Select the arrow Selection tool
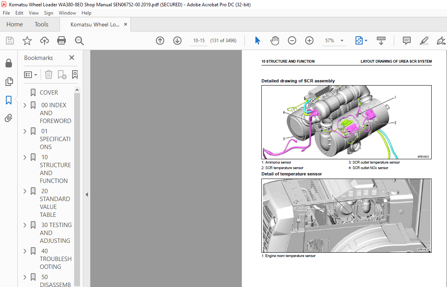 click(x=257, y=41)
